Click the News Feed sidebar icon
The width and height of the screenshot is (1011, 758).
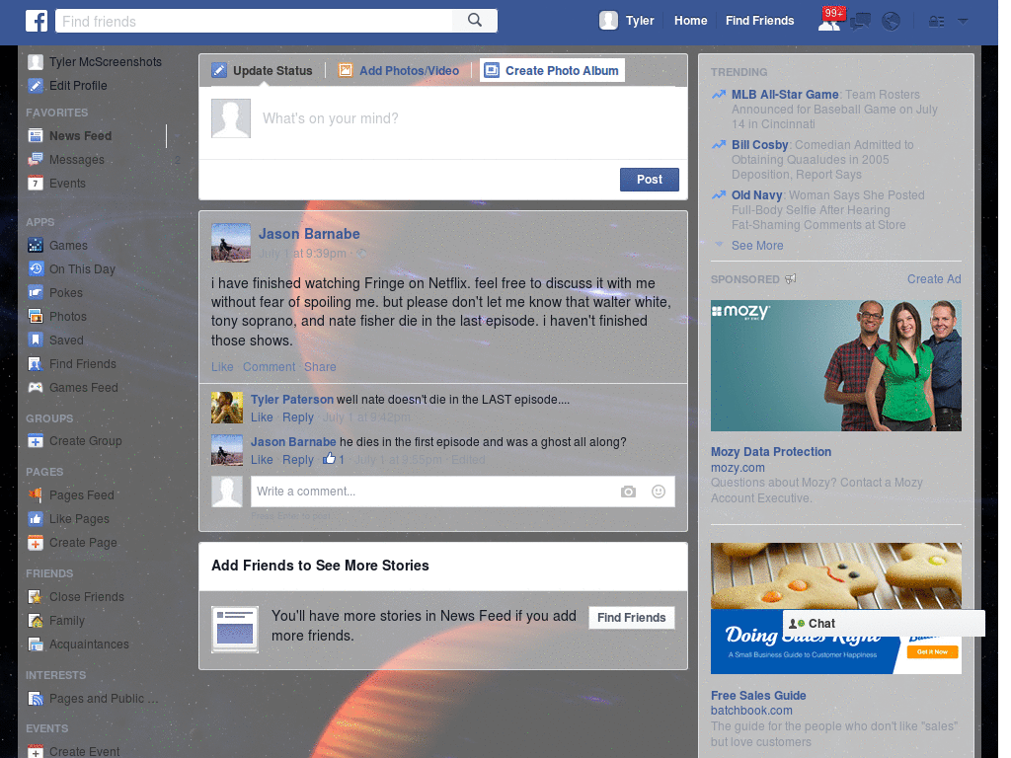pyautogui.click(x=36, y=136)
